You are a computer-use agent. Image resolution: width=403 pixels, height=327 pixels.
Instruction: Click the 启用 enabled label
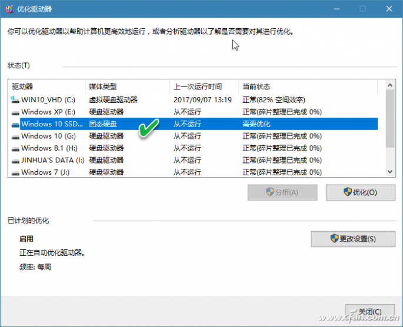pos(26,239)
